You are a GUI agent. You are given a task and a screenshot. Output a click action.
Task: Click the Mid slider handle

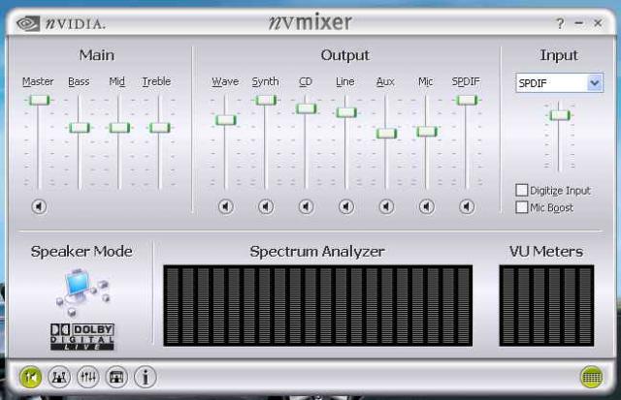pos(119,128)
